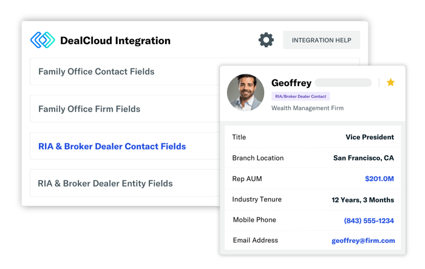This screenshot has width=425, height=269.
Task: Click Geoffrey's profile photo
Action: pyautogui.click(x=245, y=93)
